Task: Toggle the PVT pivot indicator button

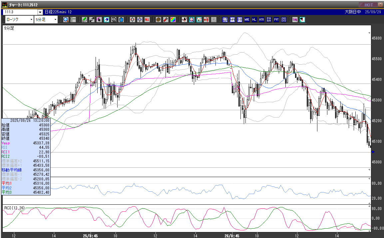Action: pyautogui.click(x=276, y=20)
